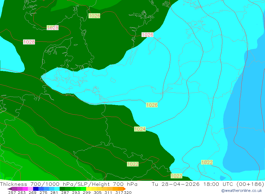
Task: Click the 'Thickness 700/1000 hPa/SLP/Height 700 hPa' title
Action: click(69, 184)
